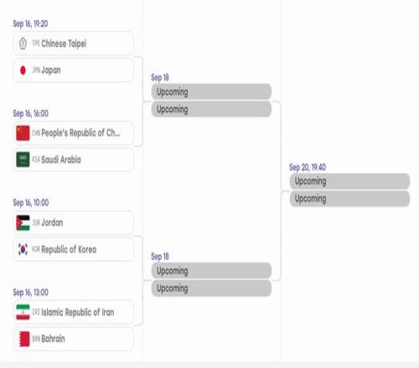Click the Bahrain flag icon
Viewport: 419px width, 368px height.
click(24, 339)
